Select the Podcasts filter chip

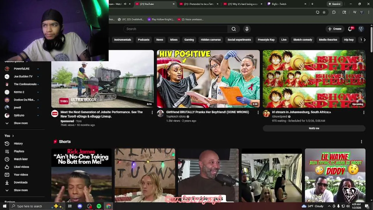point(143,40)
